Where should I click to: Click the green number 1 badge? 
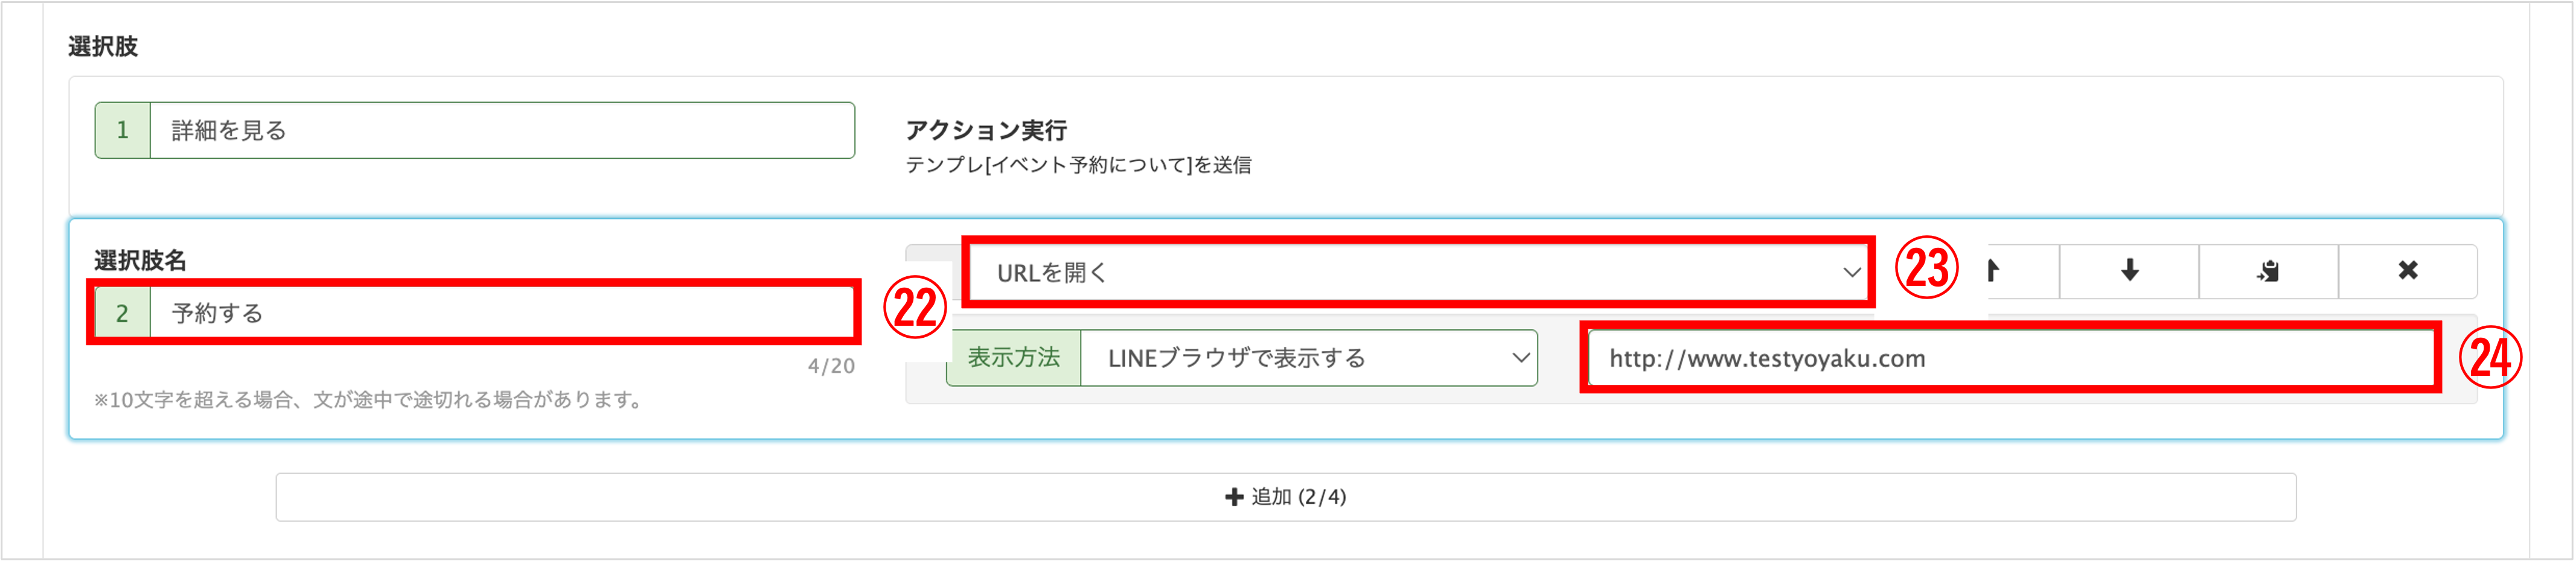pos(123,130)
